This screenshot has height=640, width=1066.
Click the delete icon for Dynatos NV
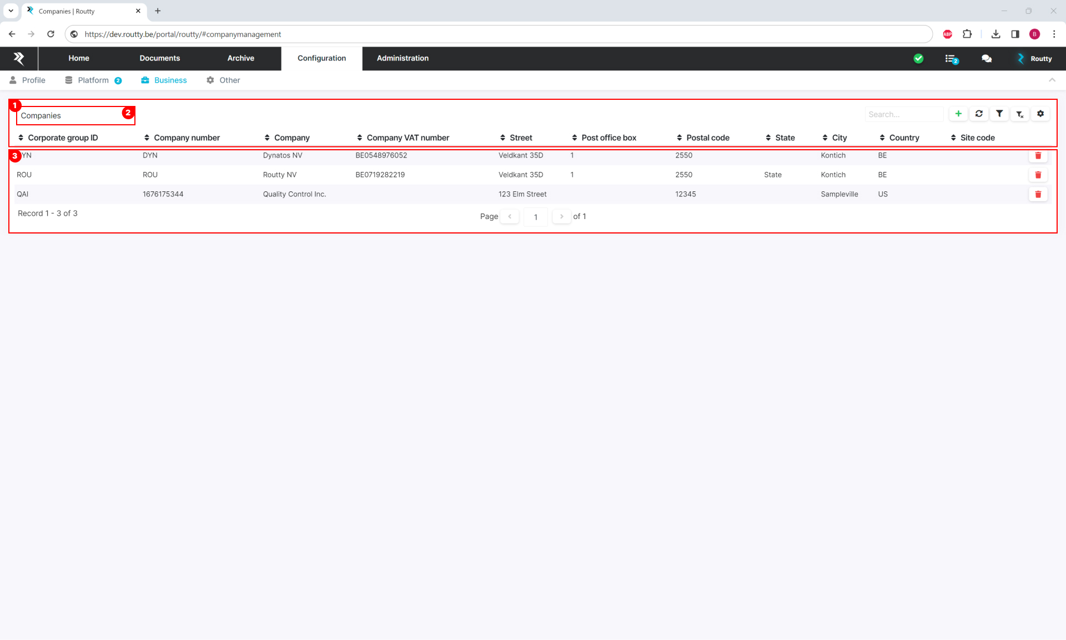pos(1039,155)
